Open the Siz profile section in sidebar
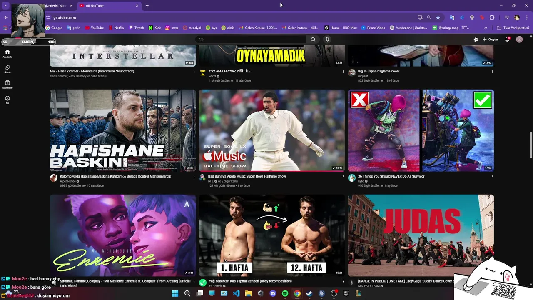 tap(7, 100)
